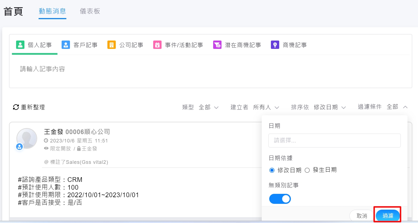Collapse the 過濾條件 filter panel

point(405,107)
